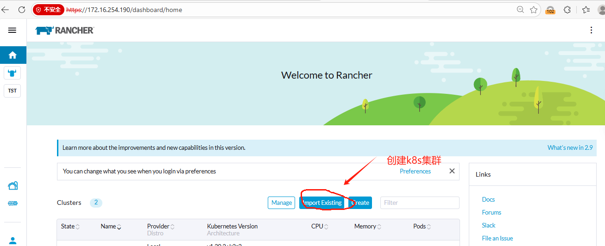Sort clusters by Pods column
The width and height of the screenshot is (605, 246).
422,226
